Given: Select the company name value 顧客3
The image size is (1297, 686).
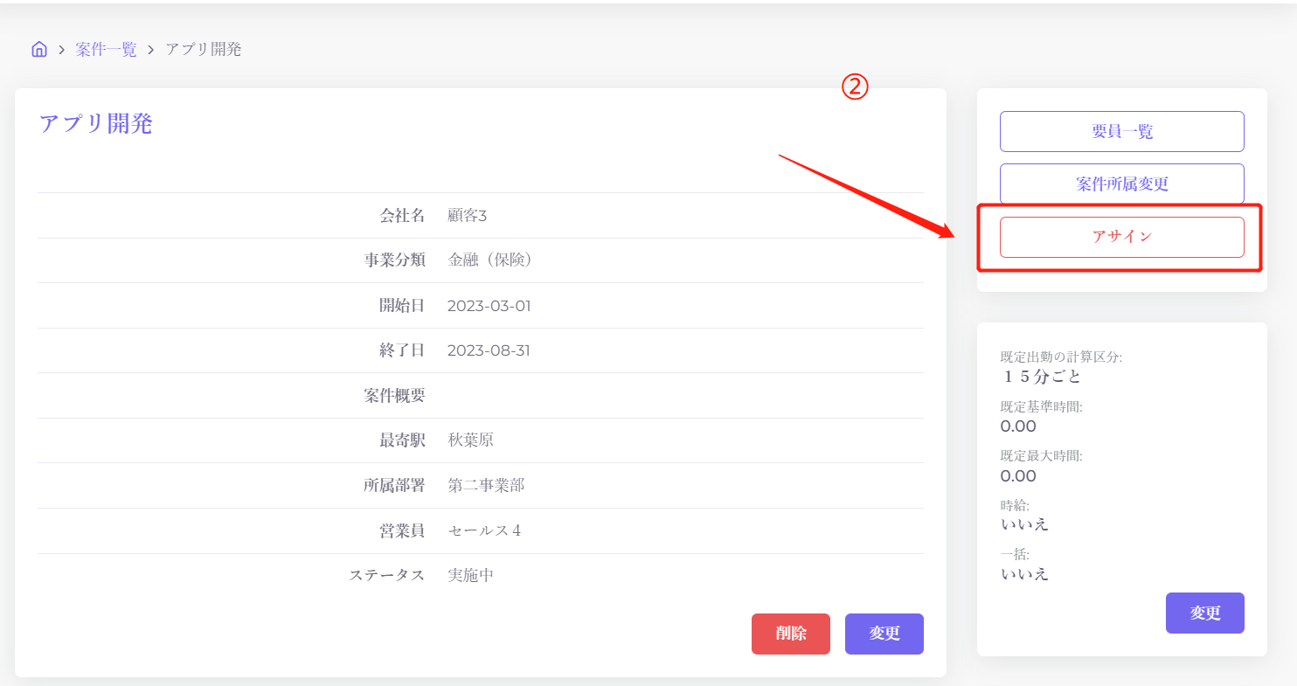Looking at the screenshot, I should 467,216.
